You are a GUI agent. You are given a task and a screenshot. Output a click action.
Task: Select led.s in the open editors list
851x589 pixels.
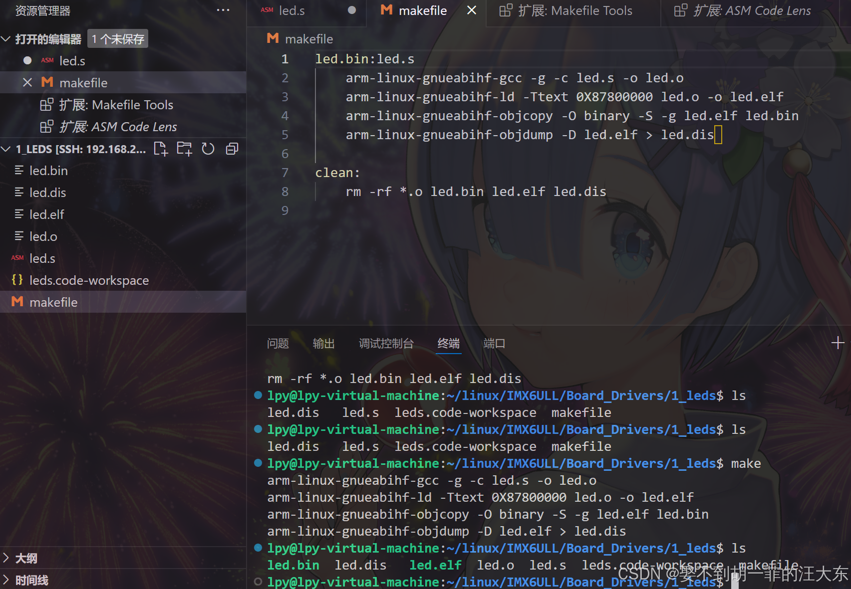[x=123, y=60]
